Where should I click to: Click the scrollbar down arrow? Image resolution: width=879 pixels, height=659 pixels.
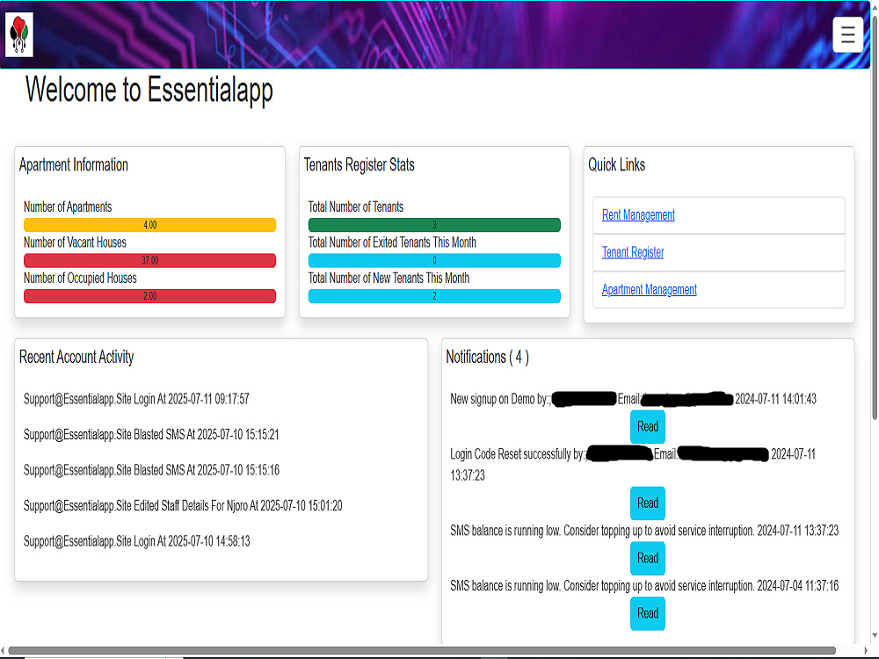tap(875, 636)
